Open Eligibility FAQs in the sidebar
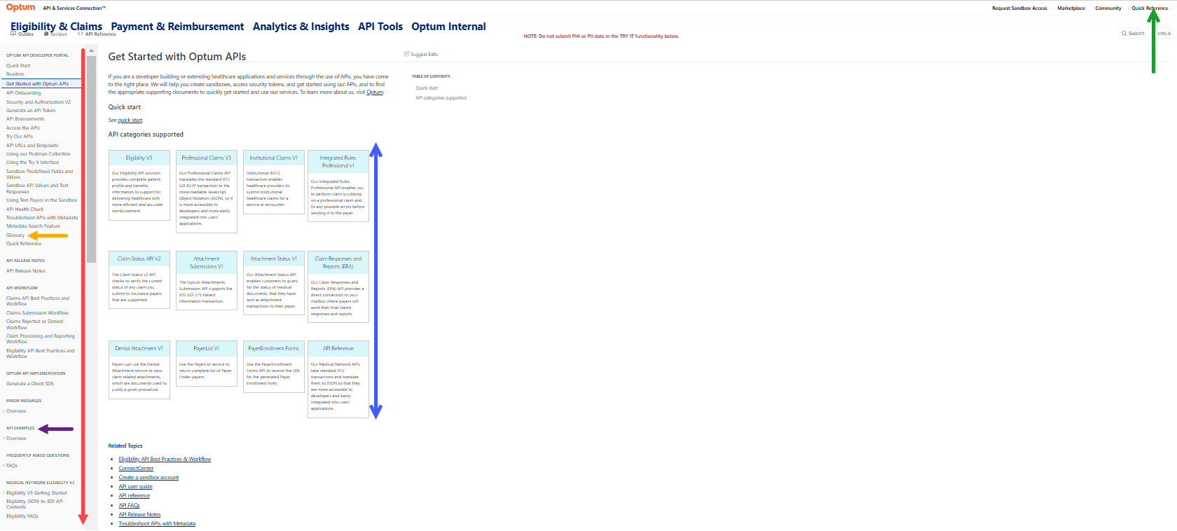The image size is (1177, 531). tap(22, 516)
